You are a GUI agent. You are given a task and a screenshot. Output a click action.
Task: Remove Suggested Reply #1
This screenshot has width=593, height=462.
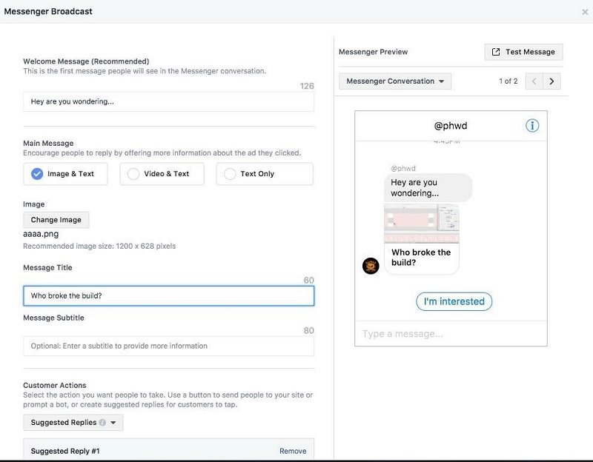[292, 451]
